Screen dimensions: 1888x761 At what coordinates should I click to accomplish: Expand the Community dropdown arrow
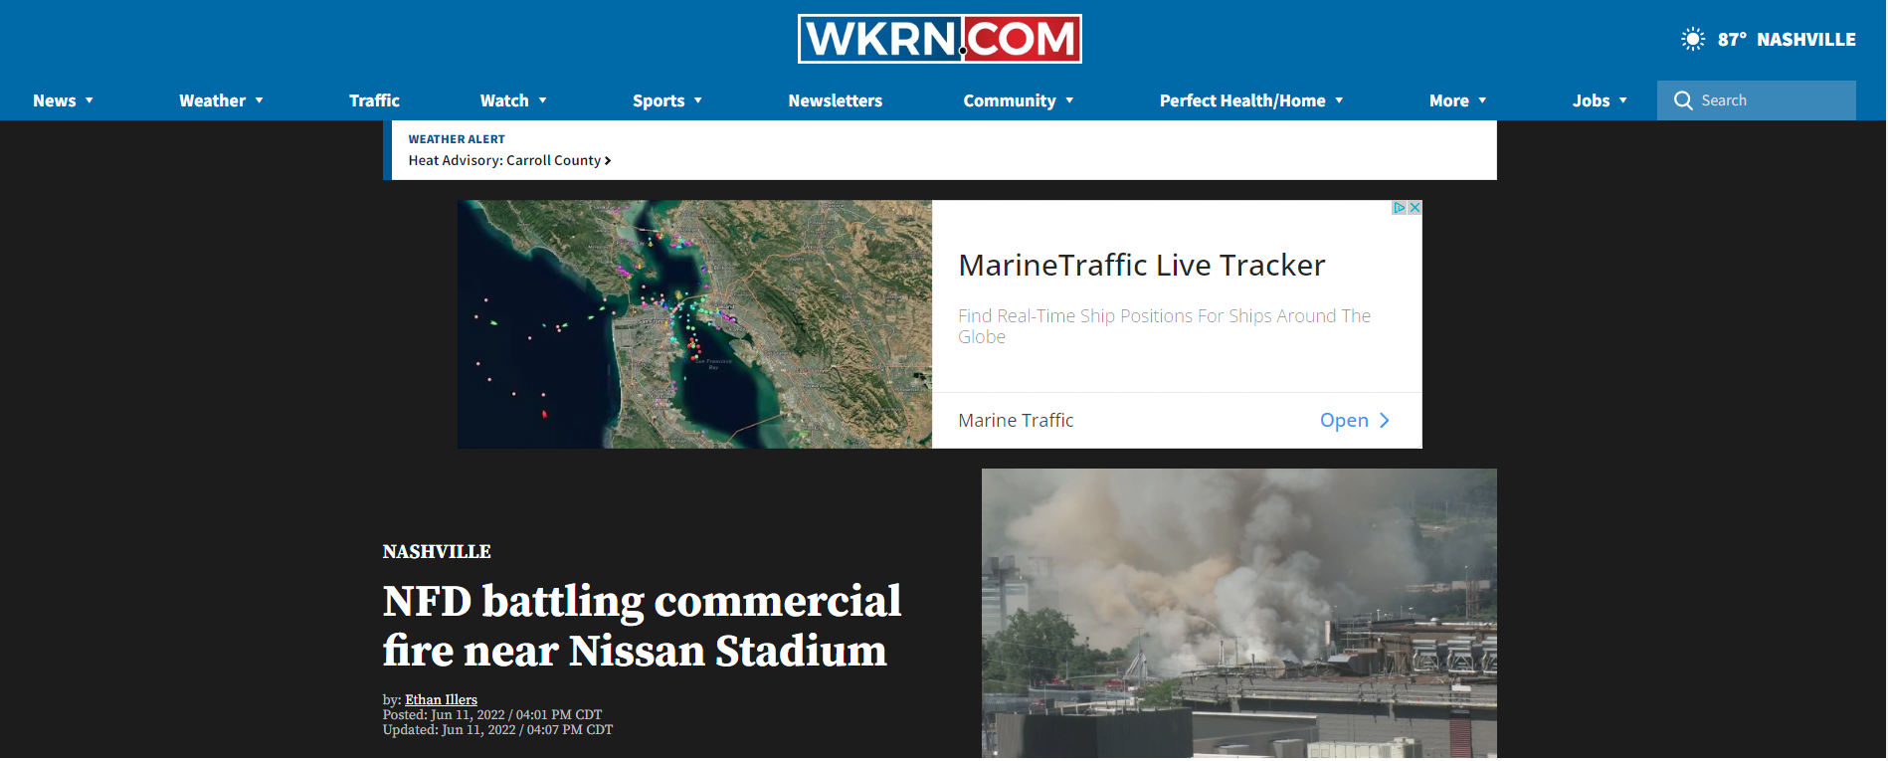click(1070, 100)
